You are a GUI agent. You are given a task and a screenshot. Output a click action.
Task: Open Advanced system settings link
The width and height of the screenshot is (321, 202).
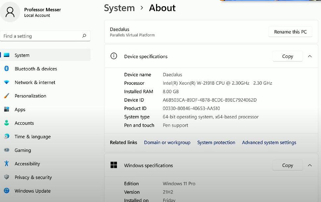pyautogui.click(x=269, y=142)
